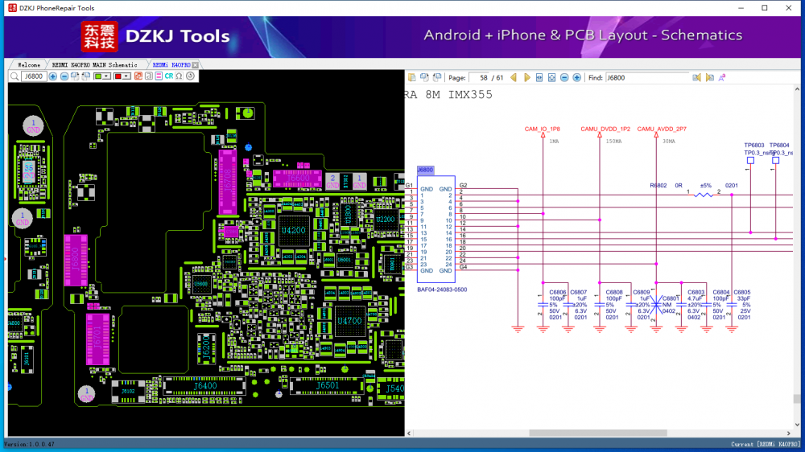Screen dimensions: 805x452
Task: Click the TP6803 test point square
Action: pyautogui.click(x=750, y=161)
